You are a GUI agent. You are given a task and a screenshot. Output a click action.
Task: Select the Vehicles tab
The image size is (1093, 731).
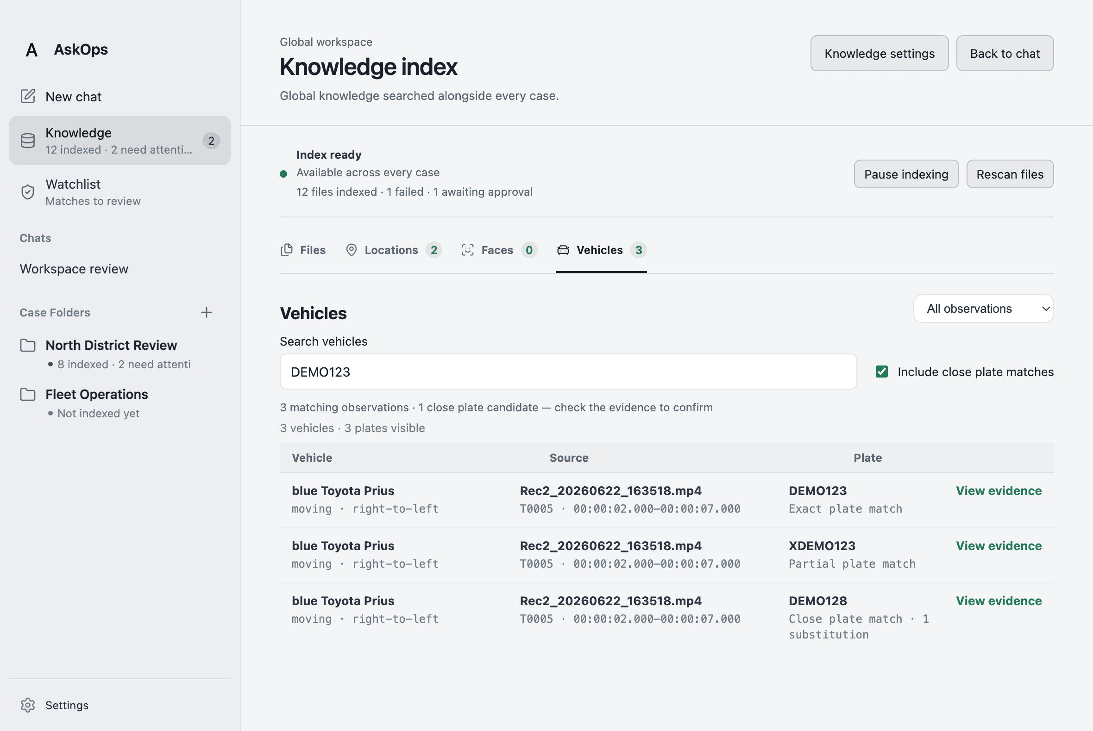tap(602, 250)
